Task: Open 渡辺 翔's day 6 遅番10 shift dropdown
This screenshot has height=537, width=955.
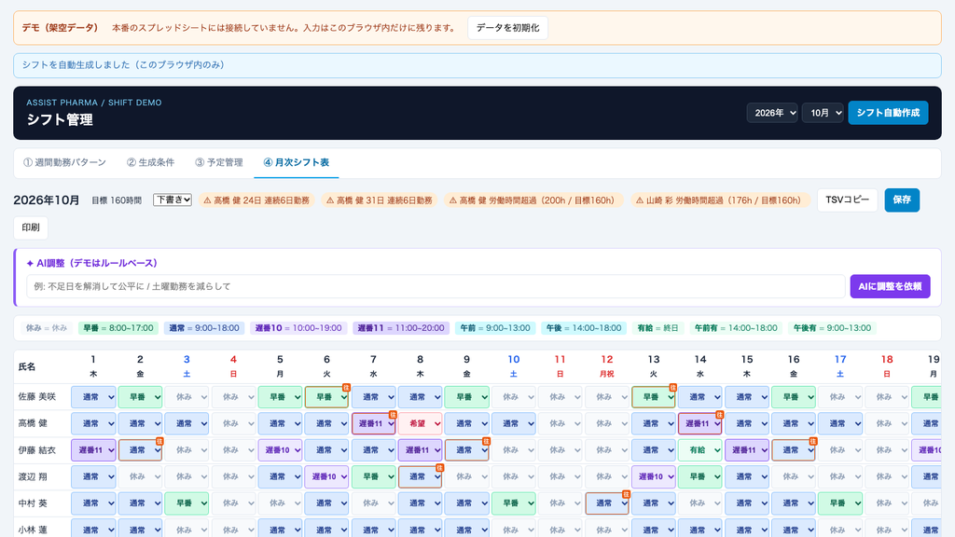Action: [x=327, y=477]
